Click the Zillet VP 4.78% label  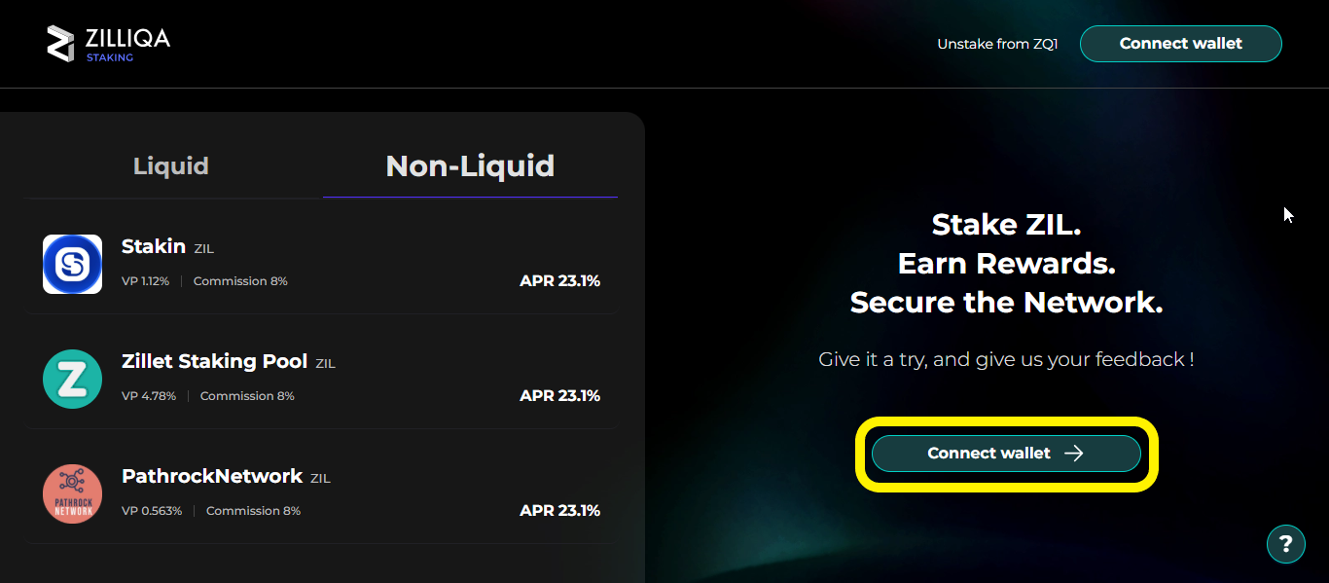tap(149, 396)
